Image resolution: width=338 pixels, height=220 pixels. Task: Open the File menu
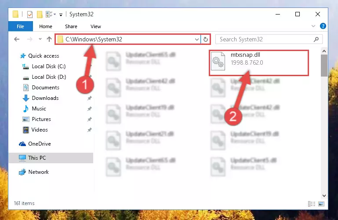pos(21,26)
